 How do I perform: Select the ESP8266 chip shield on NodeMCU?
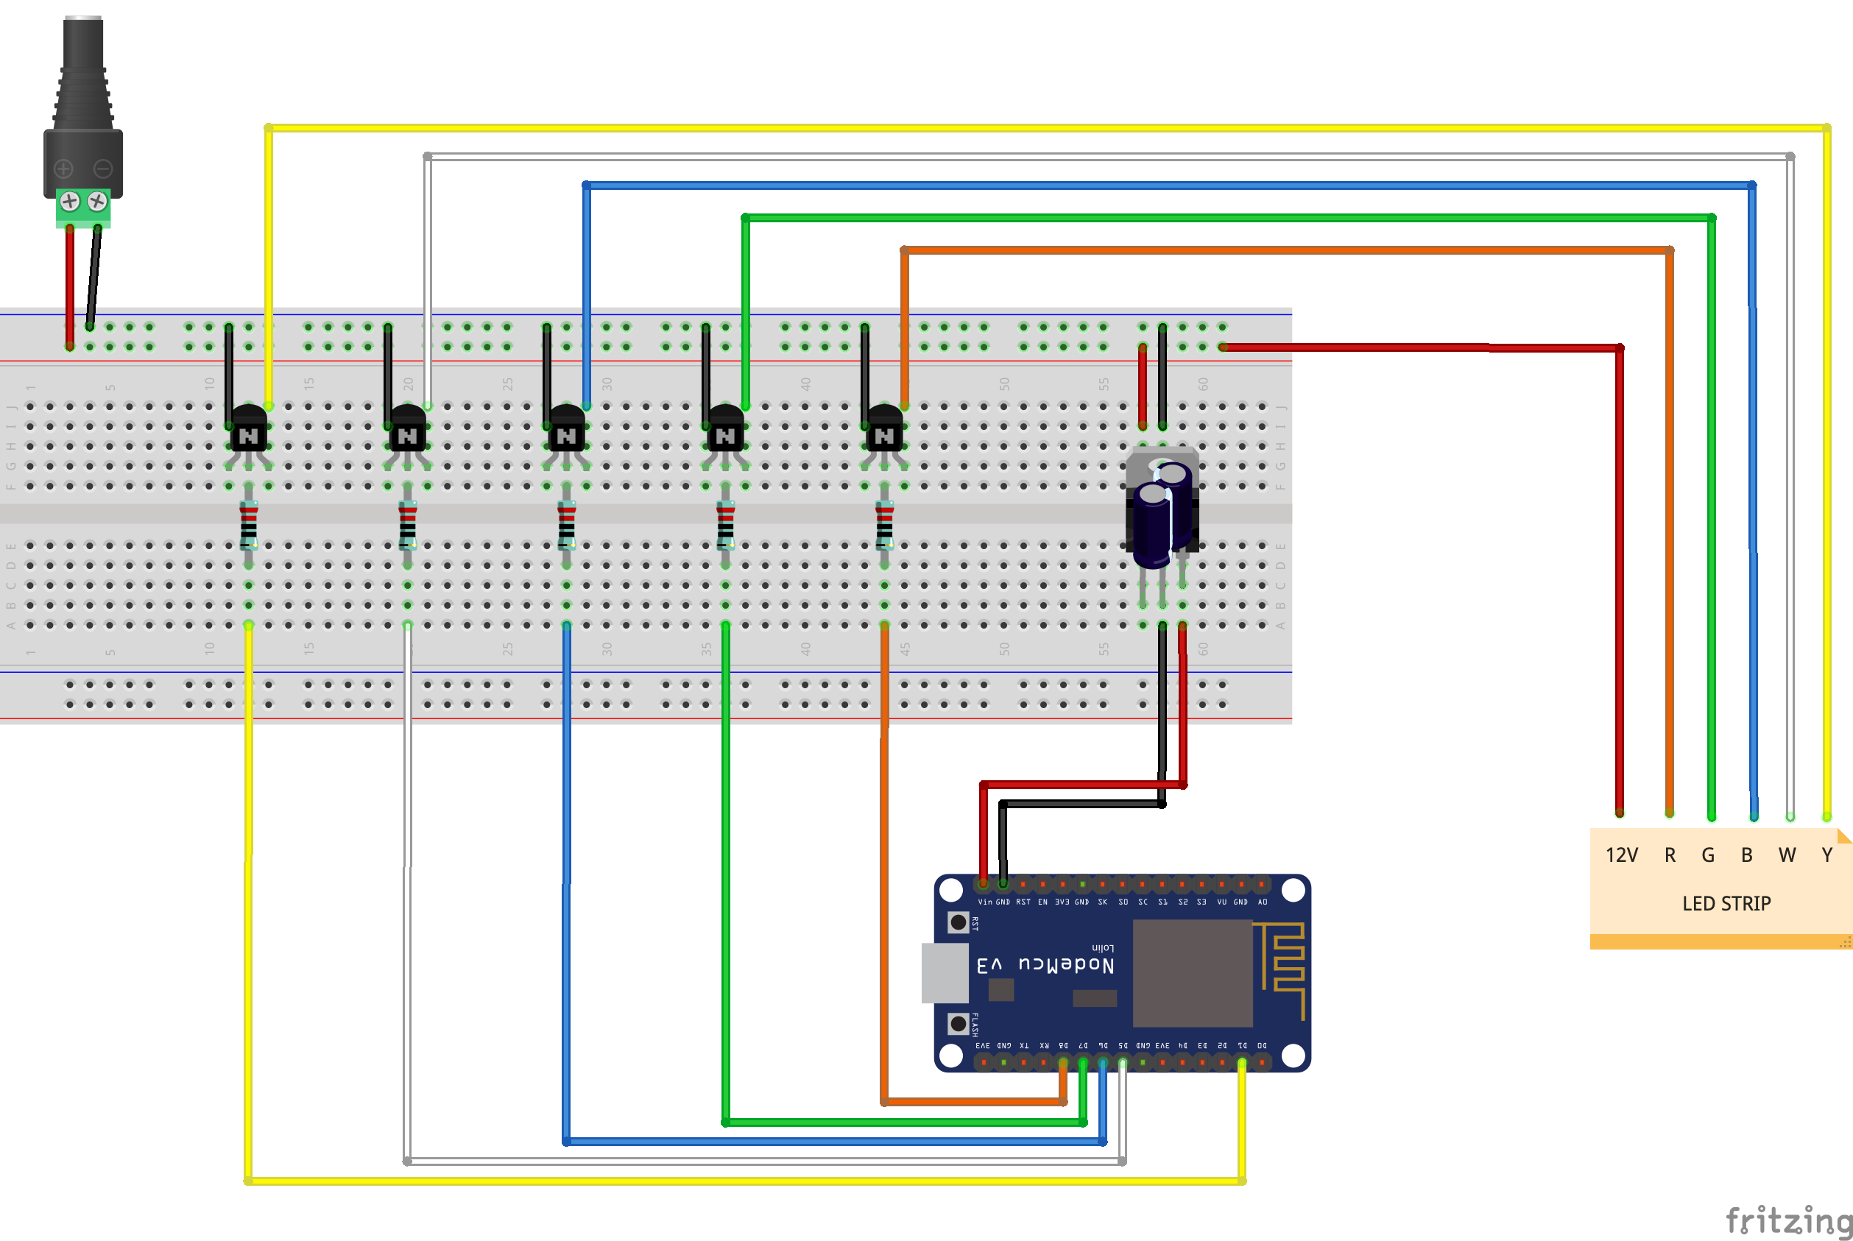(1193, 974)
